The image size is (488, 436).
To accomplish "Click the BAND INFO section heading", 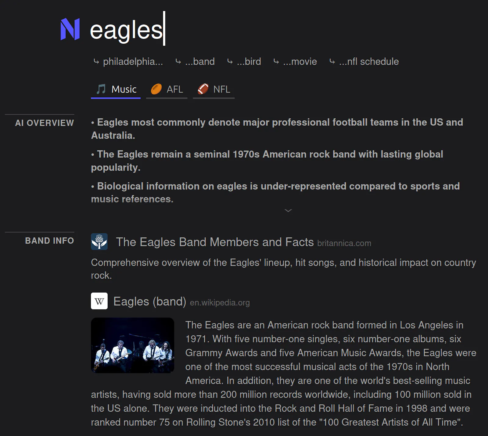I will [49, 241].
